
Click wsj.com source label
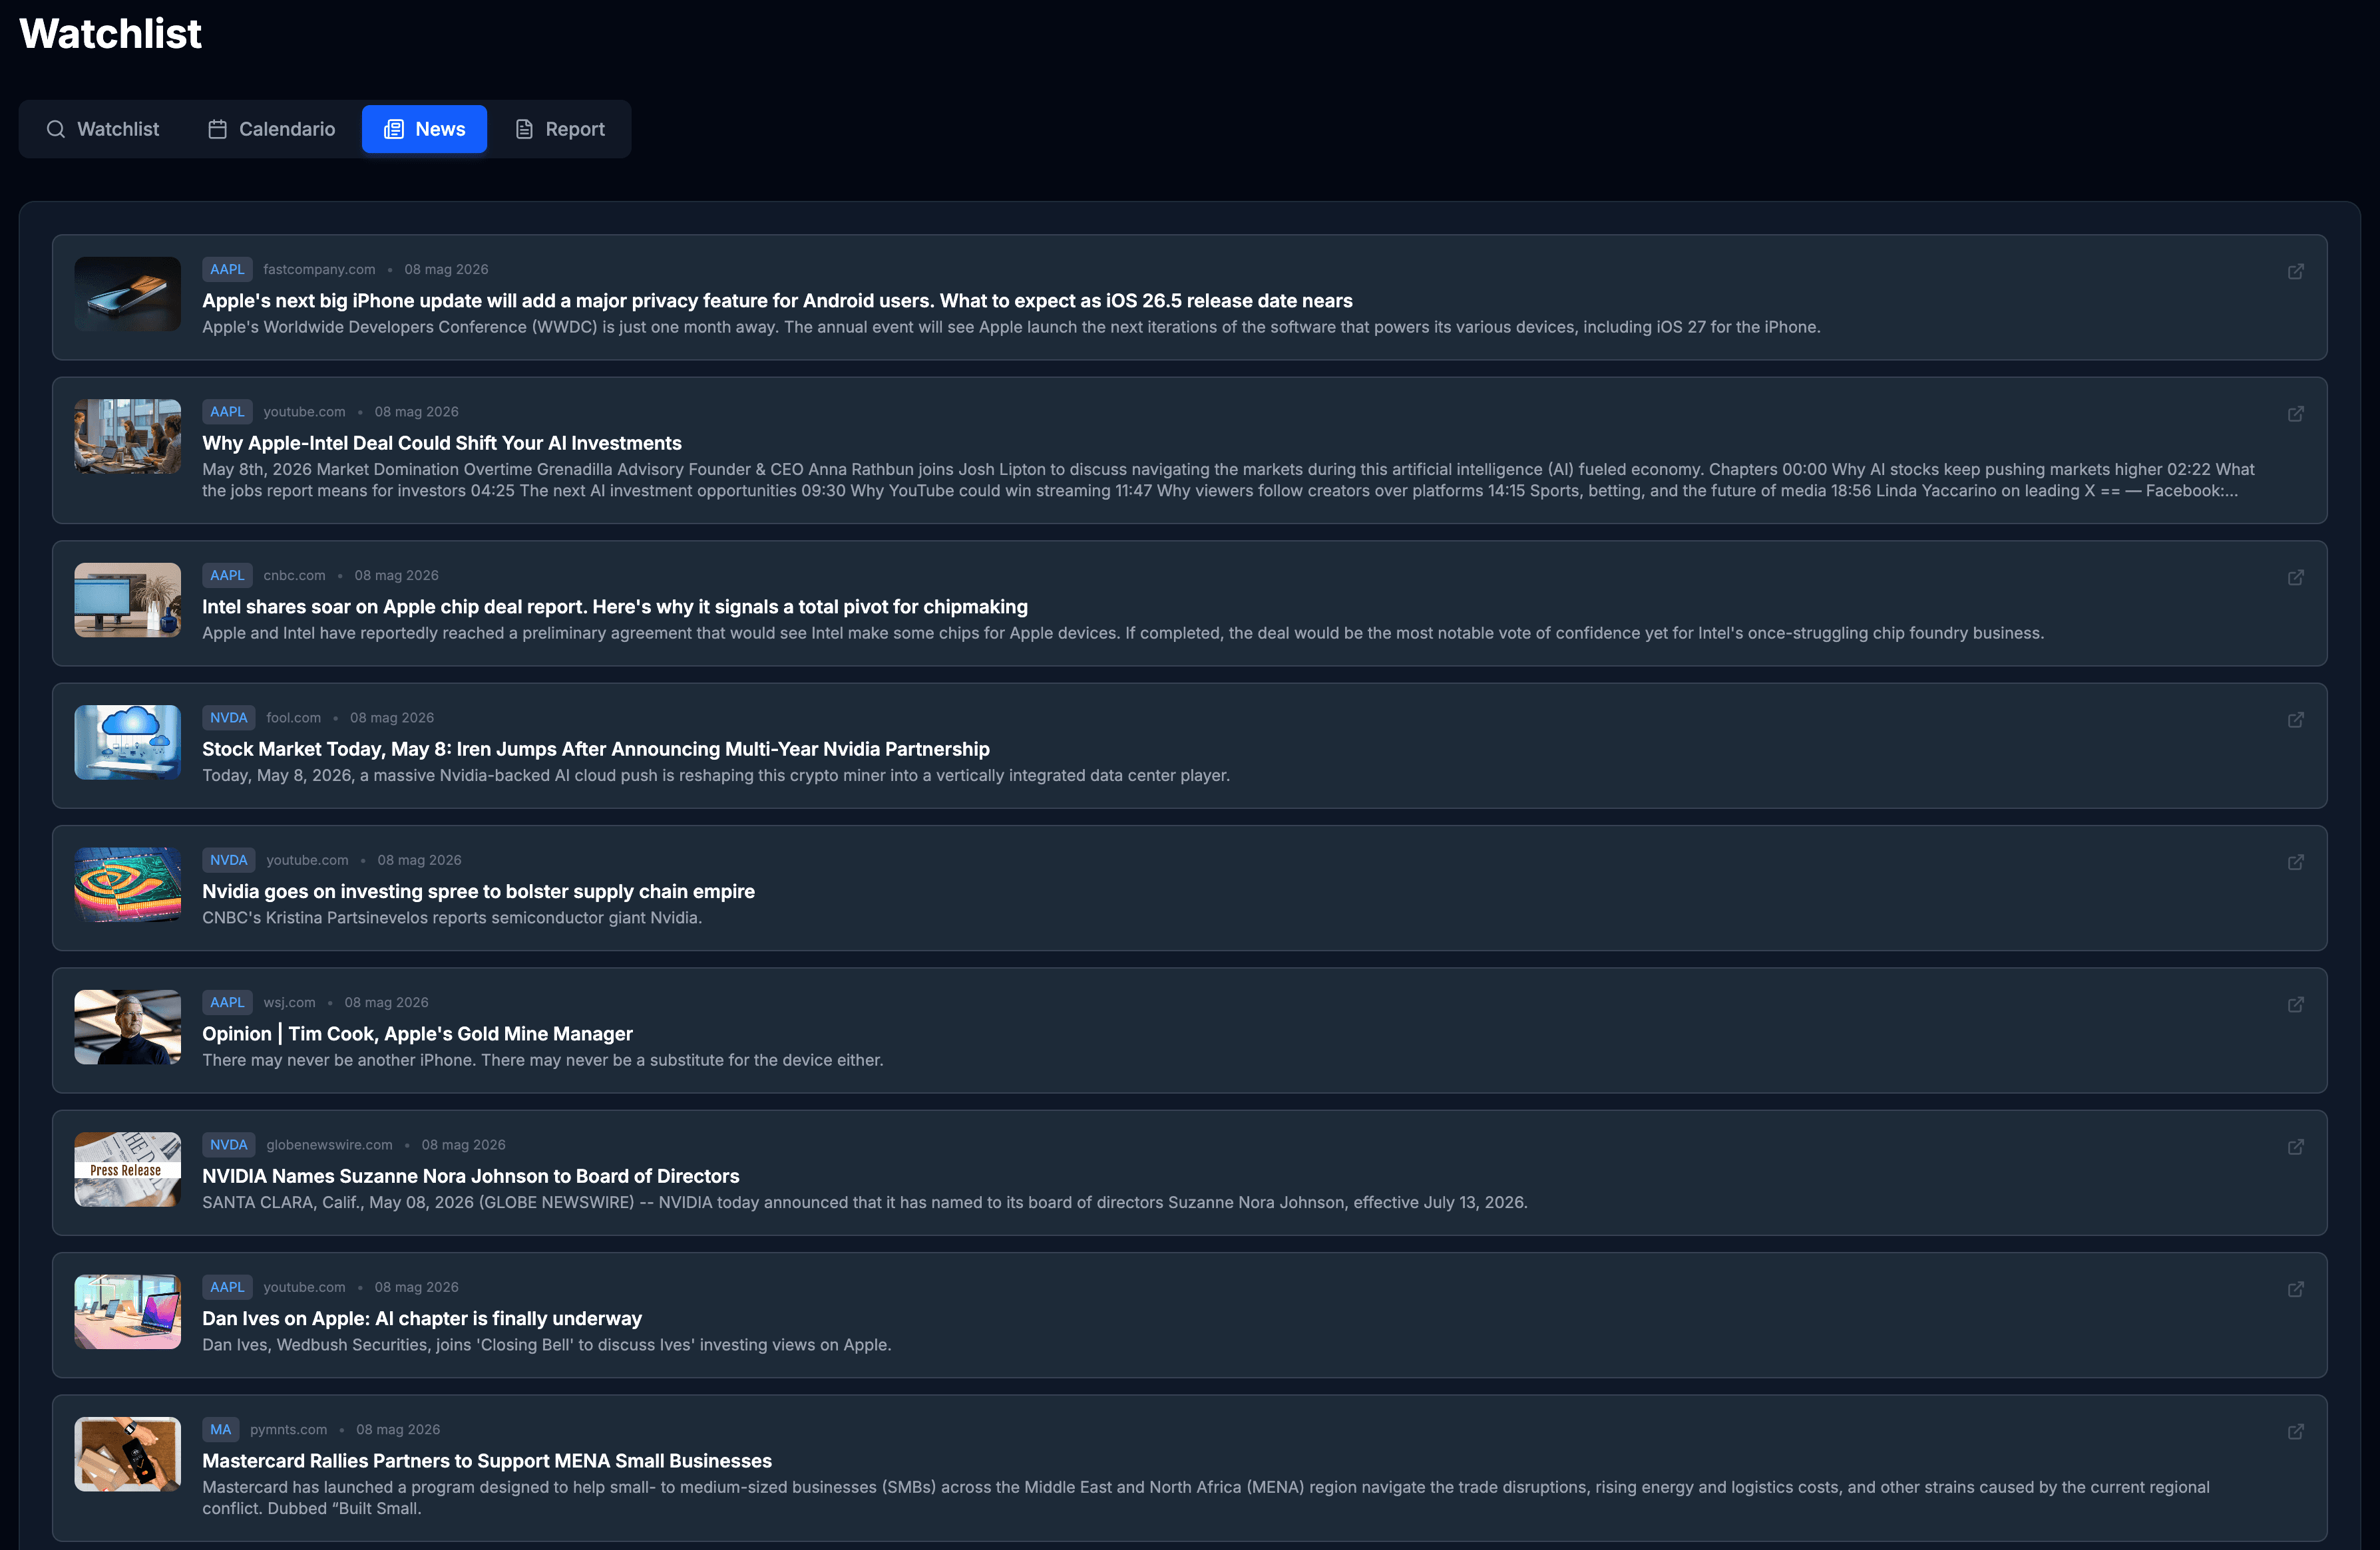289,1003
